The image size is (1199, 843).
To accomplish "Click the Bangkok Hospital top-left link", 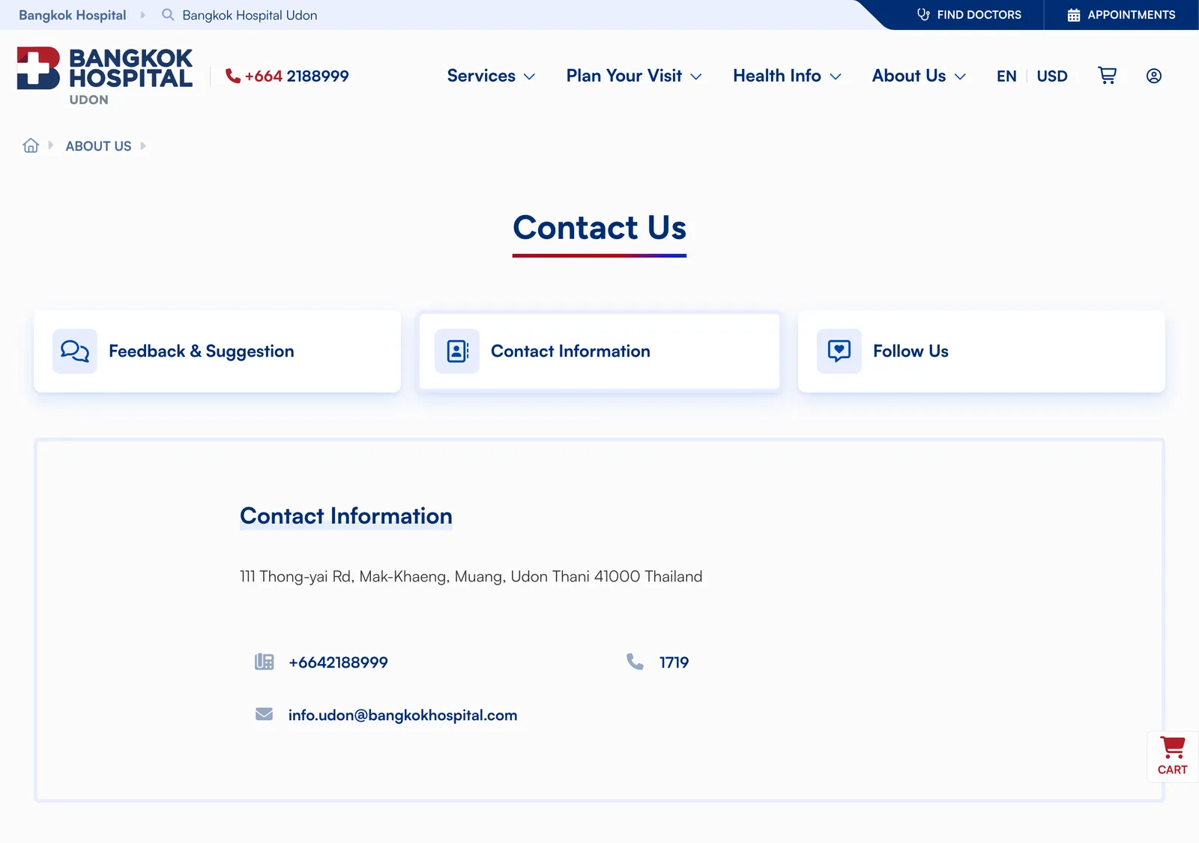I will pos(73,15).
